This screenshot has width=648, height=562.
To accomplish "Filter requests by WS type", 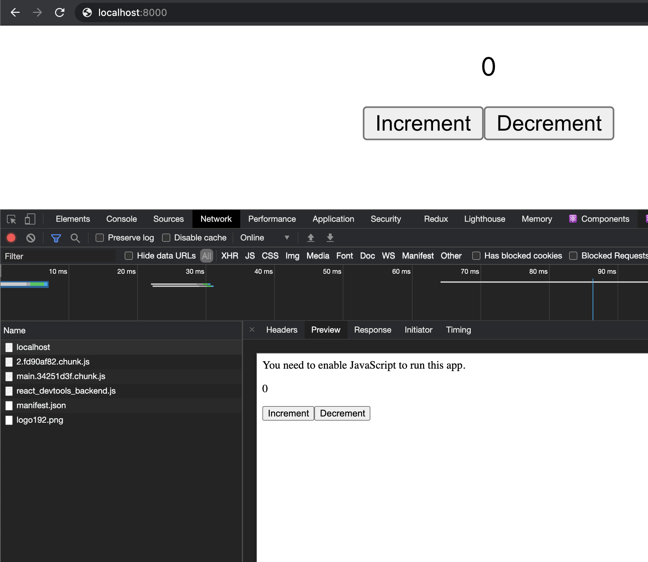I will 388,256.
